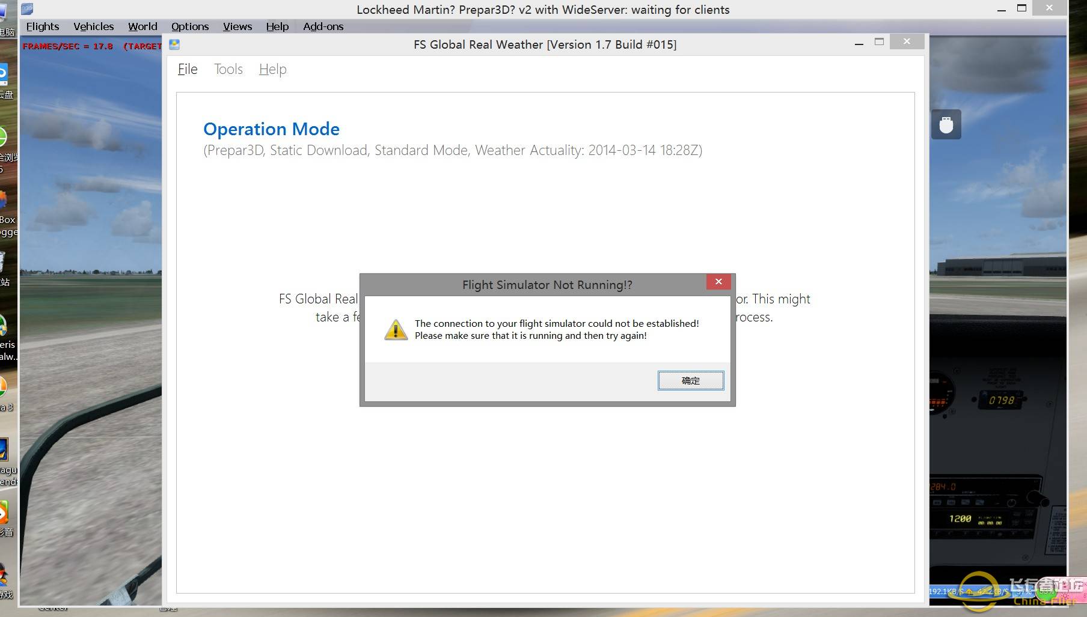Minimize the FS Global Real Weather window
The height and width of the screenshot is (617, 1087).
click(859, 43)
